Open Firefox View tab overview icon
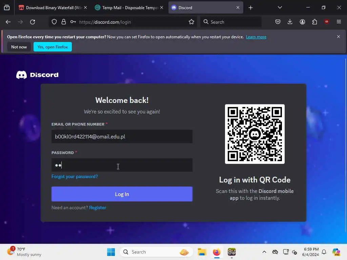Viewport: 347px width, 260px height. coord(7,8)
